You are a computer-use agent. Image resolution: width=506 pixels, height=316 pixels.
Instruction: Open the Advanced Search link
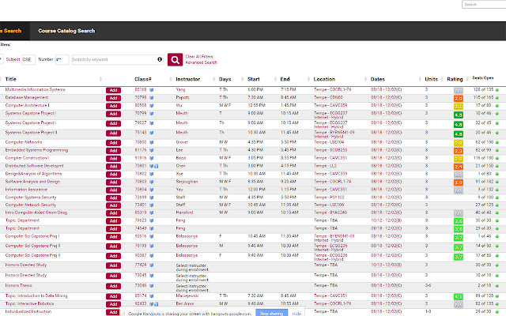[201, 62]
